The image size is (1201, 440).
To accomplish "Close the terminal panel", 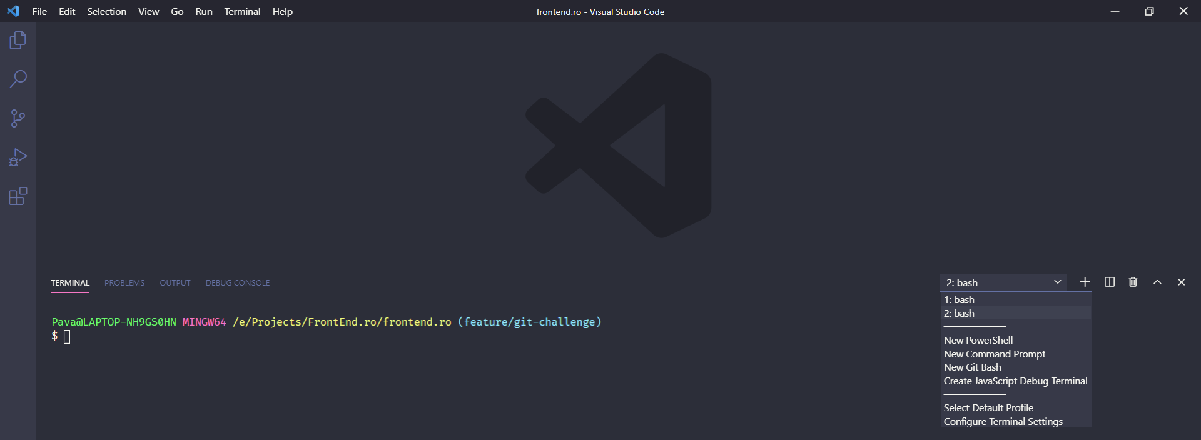I will tap(1181, 282).
